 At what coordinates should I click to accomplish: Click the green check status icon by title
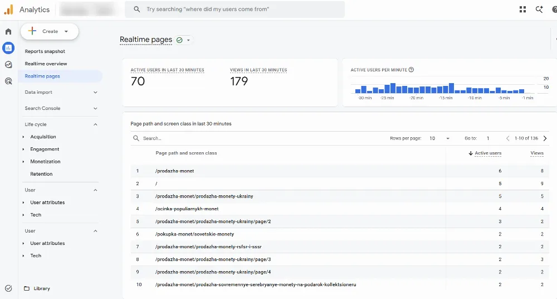[179, 40]
